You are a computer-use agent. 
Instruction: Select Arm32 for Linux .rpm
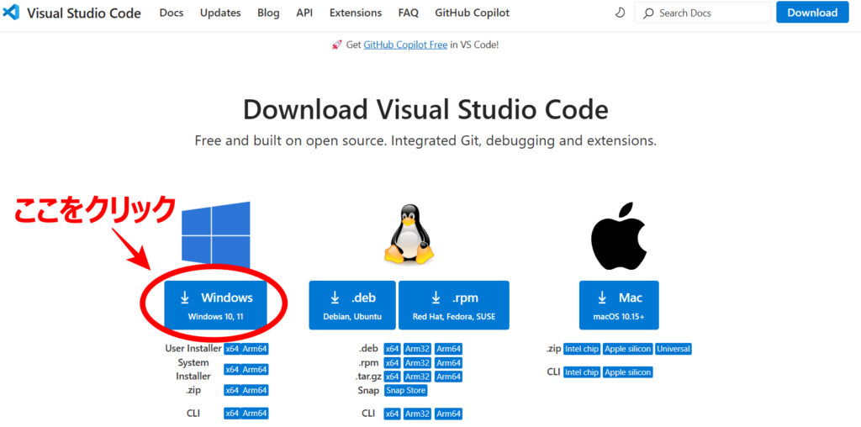pos(417,363)
